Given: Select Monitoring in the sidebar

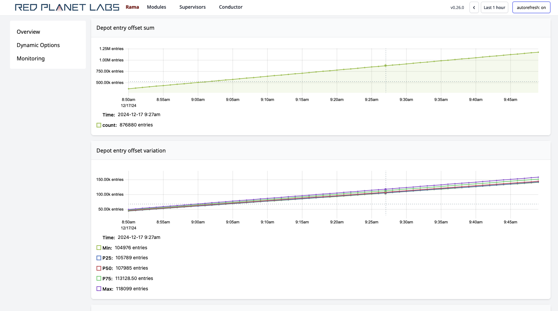Looking at the screenshot, I should [31, 58].
